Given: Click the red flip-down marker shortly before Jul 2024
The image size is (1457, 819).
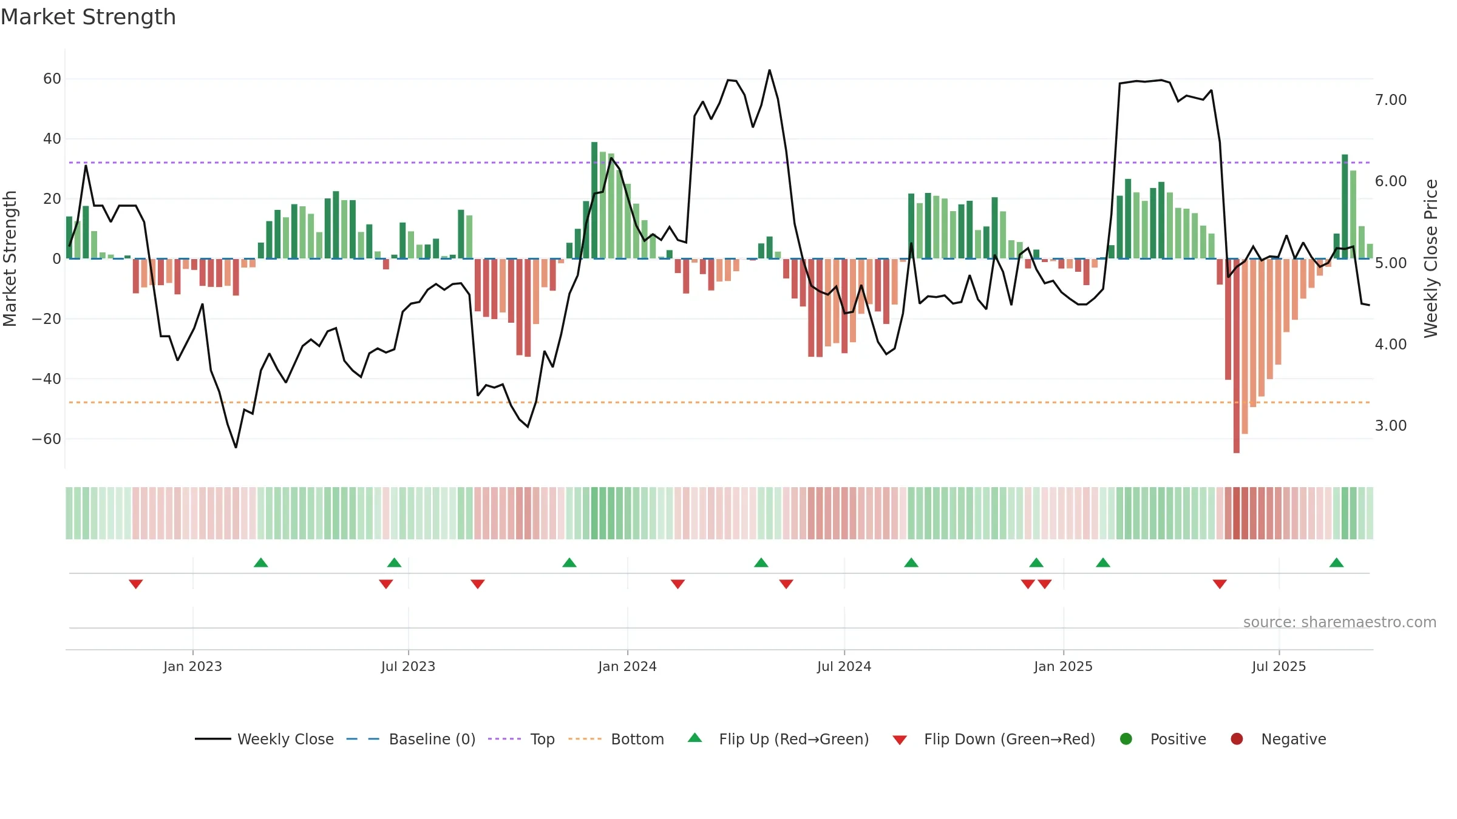Looking at the screenshot, I should 786,584.
